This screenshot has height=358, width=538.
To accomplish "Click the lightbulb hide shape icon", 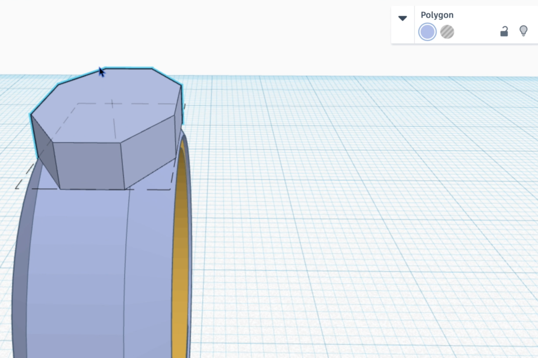I will point(524,31).
